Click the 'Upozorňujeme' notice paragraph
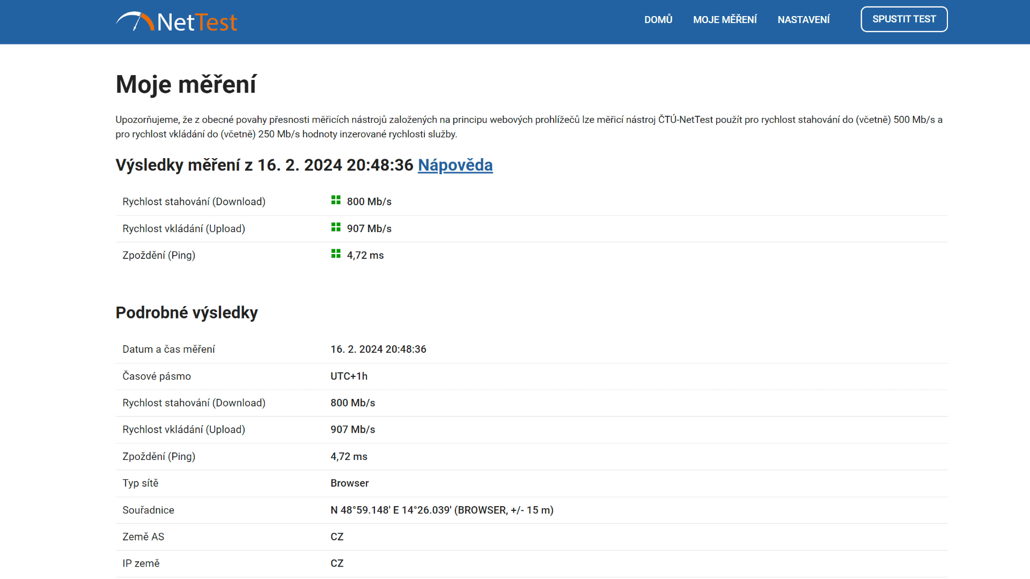Viewport: 1030px width, 579px height. (x=529, y=127)
